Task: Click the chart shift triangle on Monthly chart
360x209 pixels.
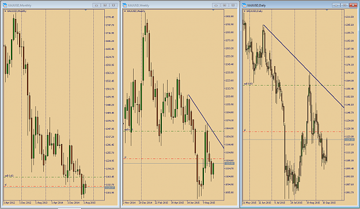Action: pyautogui.click(x=86, y=10)
